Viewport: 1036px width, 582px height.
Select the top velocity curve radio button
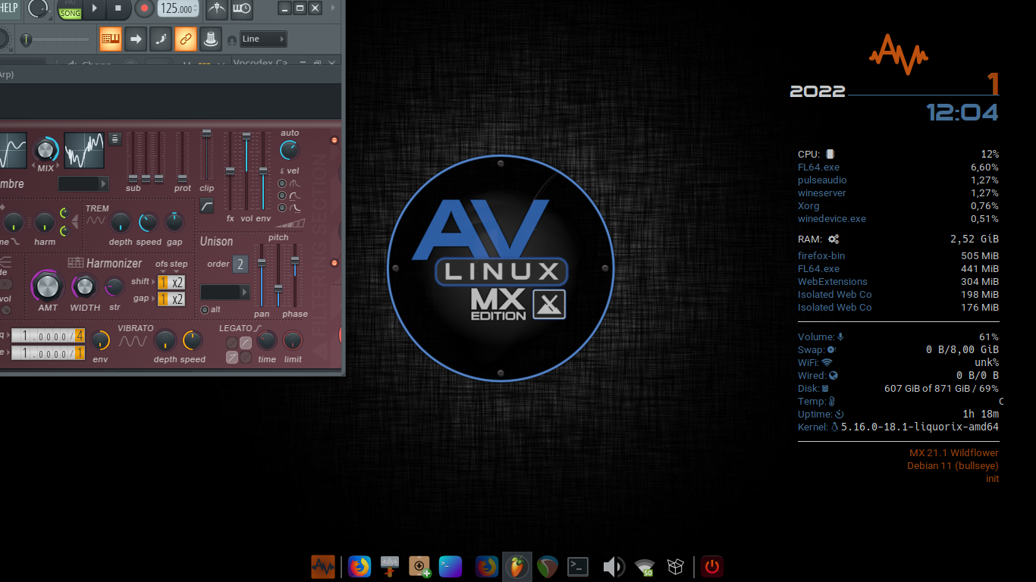(282, 183)
